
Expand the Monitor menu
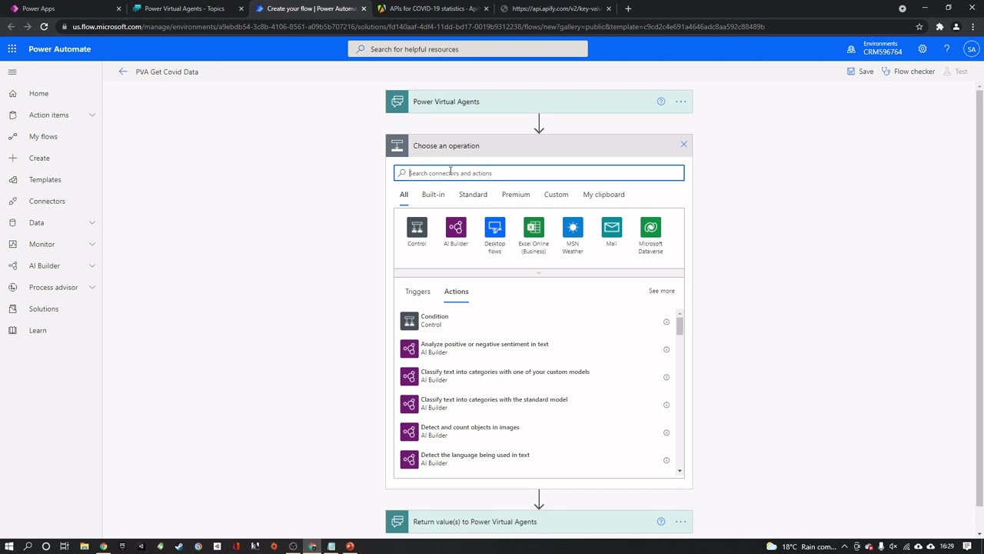(92, 244)
